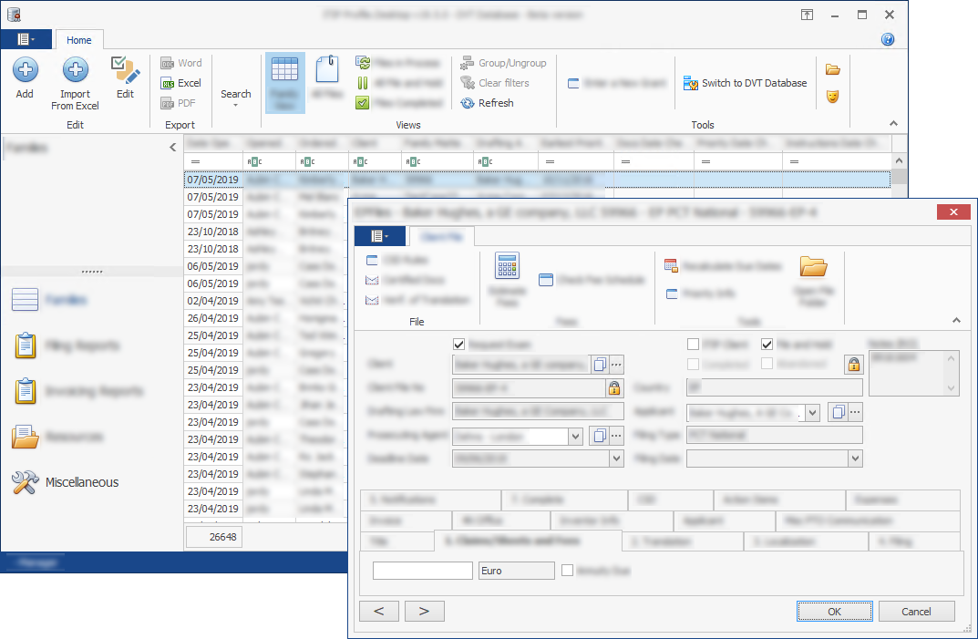Click the large open folder icon in the dialog

[x=813, y=266]
